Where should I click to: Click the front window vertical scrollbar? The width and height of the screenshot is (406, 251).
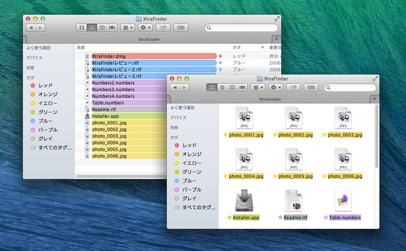coord(377,136)
